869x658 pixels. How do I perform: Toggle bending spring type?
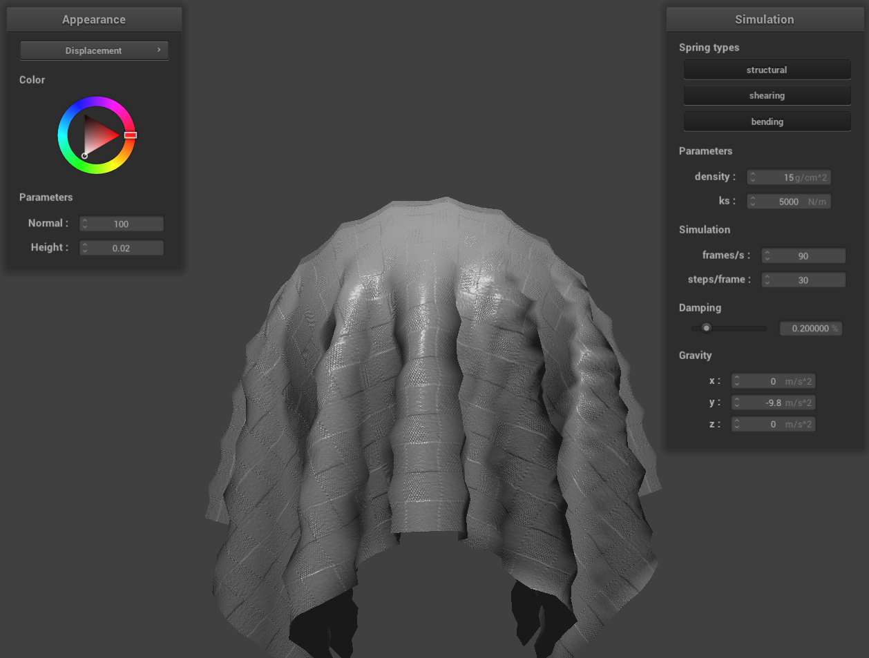pyautogui.click(x=767, y=122)
